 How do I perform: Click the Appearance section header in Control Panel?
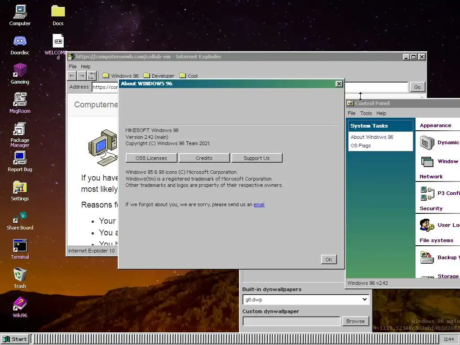point(435,125)
